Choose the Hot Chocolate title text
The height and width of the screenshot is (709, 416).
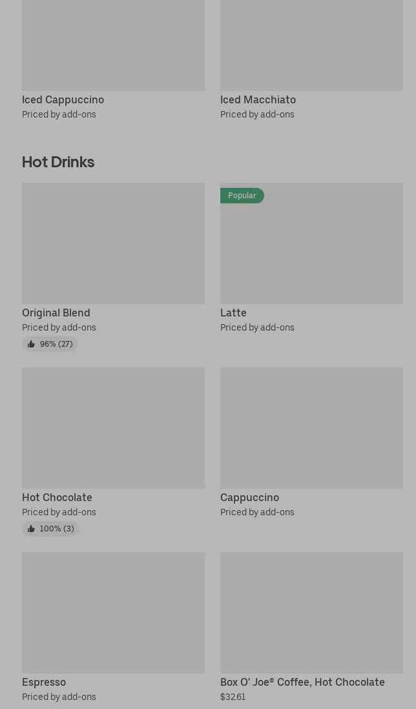point(57,497)
